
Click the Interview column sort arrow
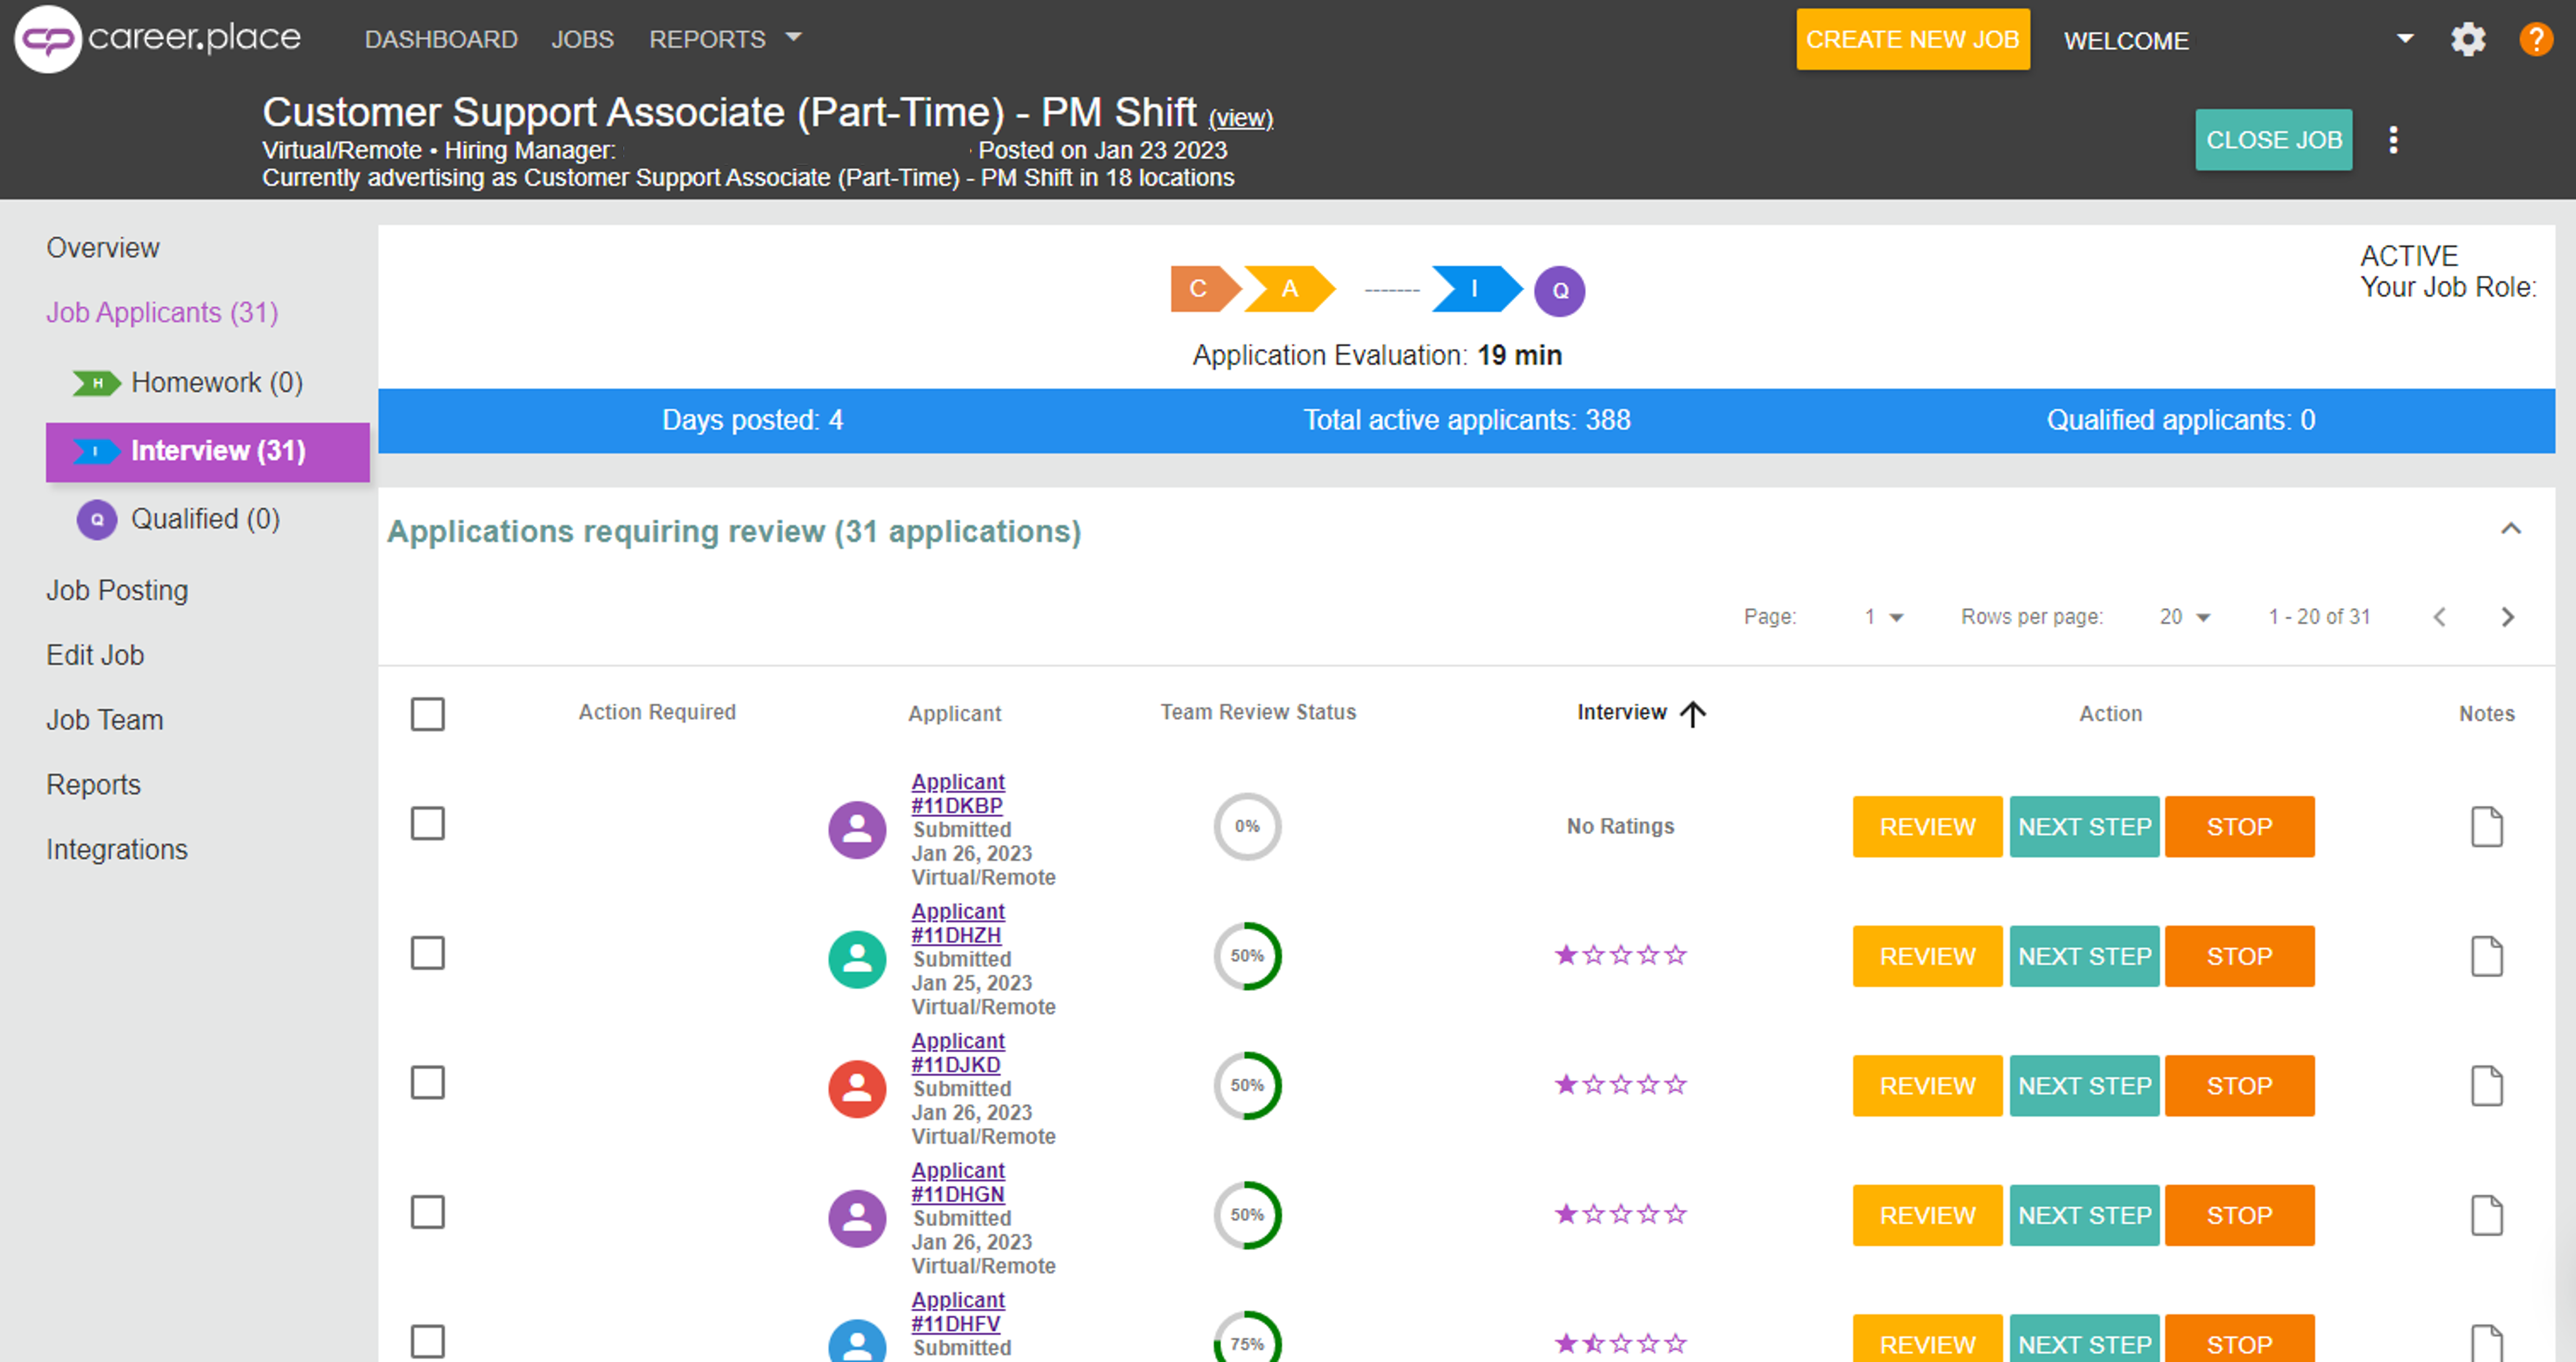1692,713
